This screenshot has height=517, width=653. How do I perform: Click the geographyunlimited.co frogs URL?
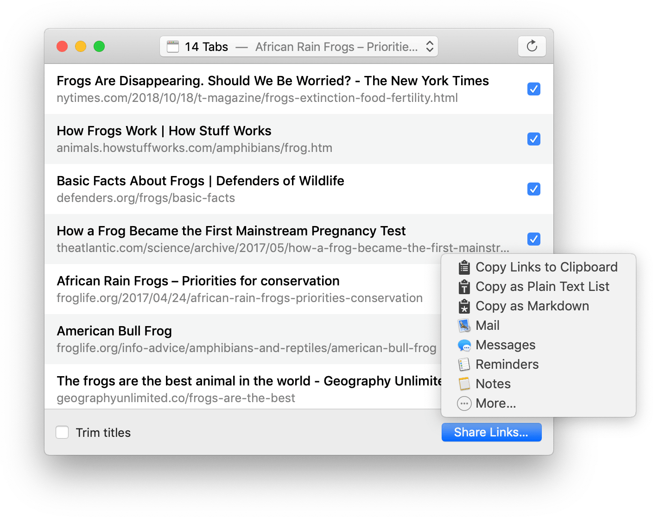176,398
